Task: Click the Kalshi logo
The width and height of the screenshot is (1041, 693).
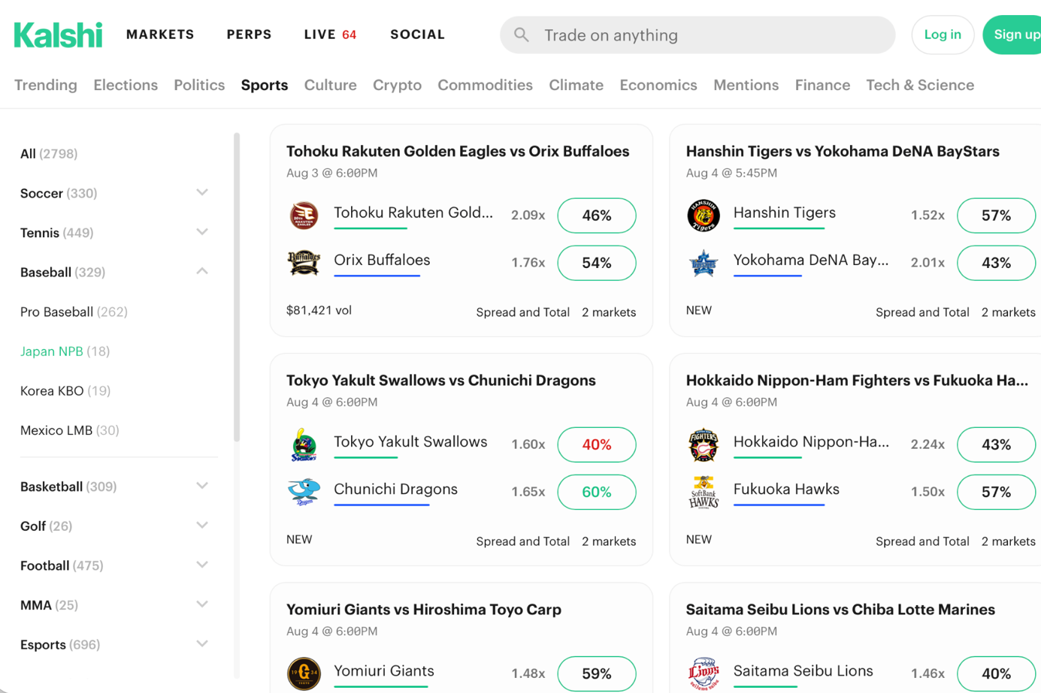Action: click(58, 35)
